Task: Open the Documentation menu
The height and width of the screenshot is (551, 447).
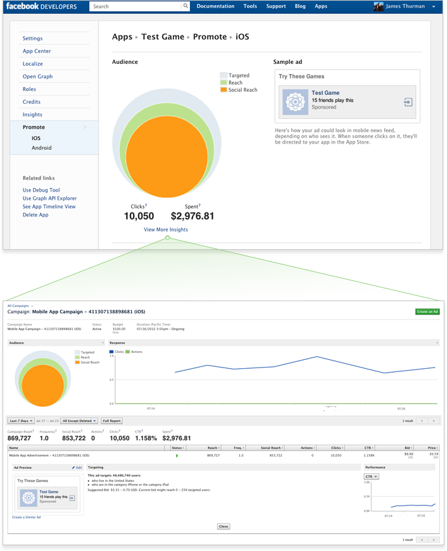Action: tap(215, 6)
